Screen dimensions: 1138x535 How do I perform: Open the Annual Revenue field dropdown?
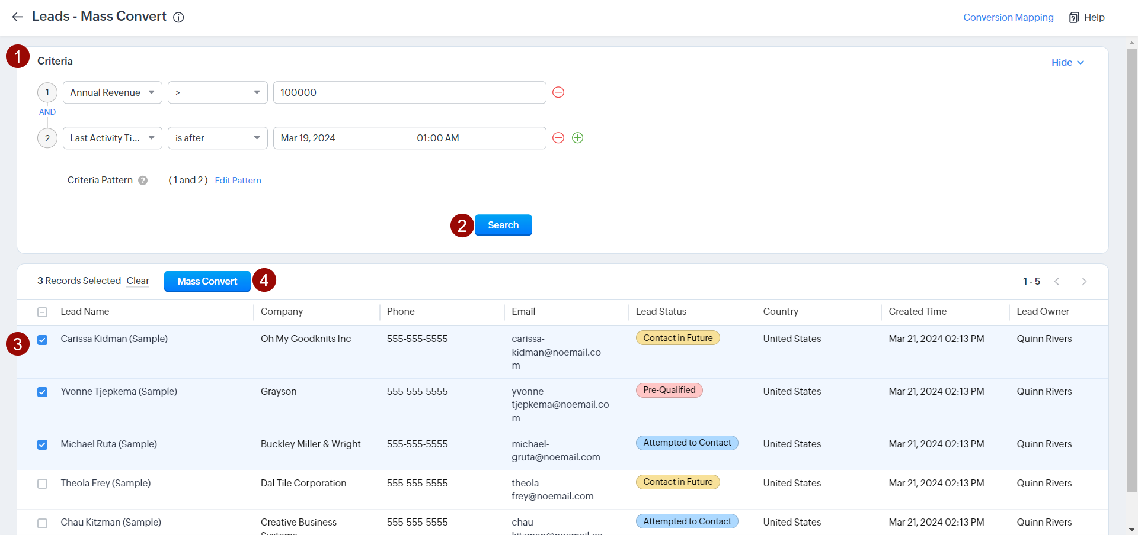pyautogui.click(x=112, y=92)
